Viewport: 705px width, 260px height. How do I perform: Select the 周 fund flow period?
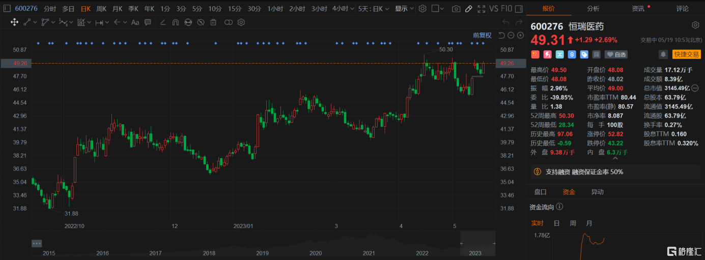point(573,223)
